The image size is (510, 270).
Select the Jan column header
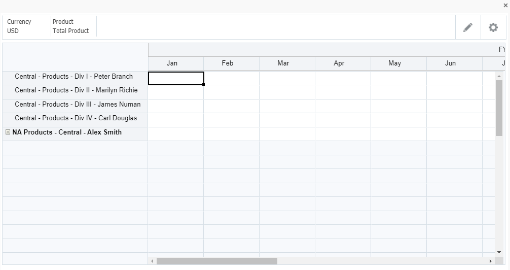(176, 63)
